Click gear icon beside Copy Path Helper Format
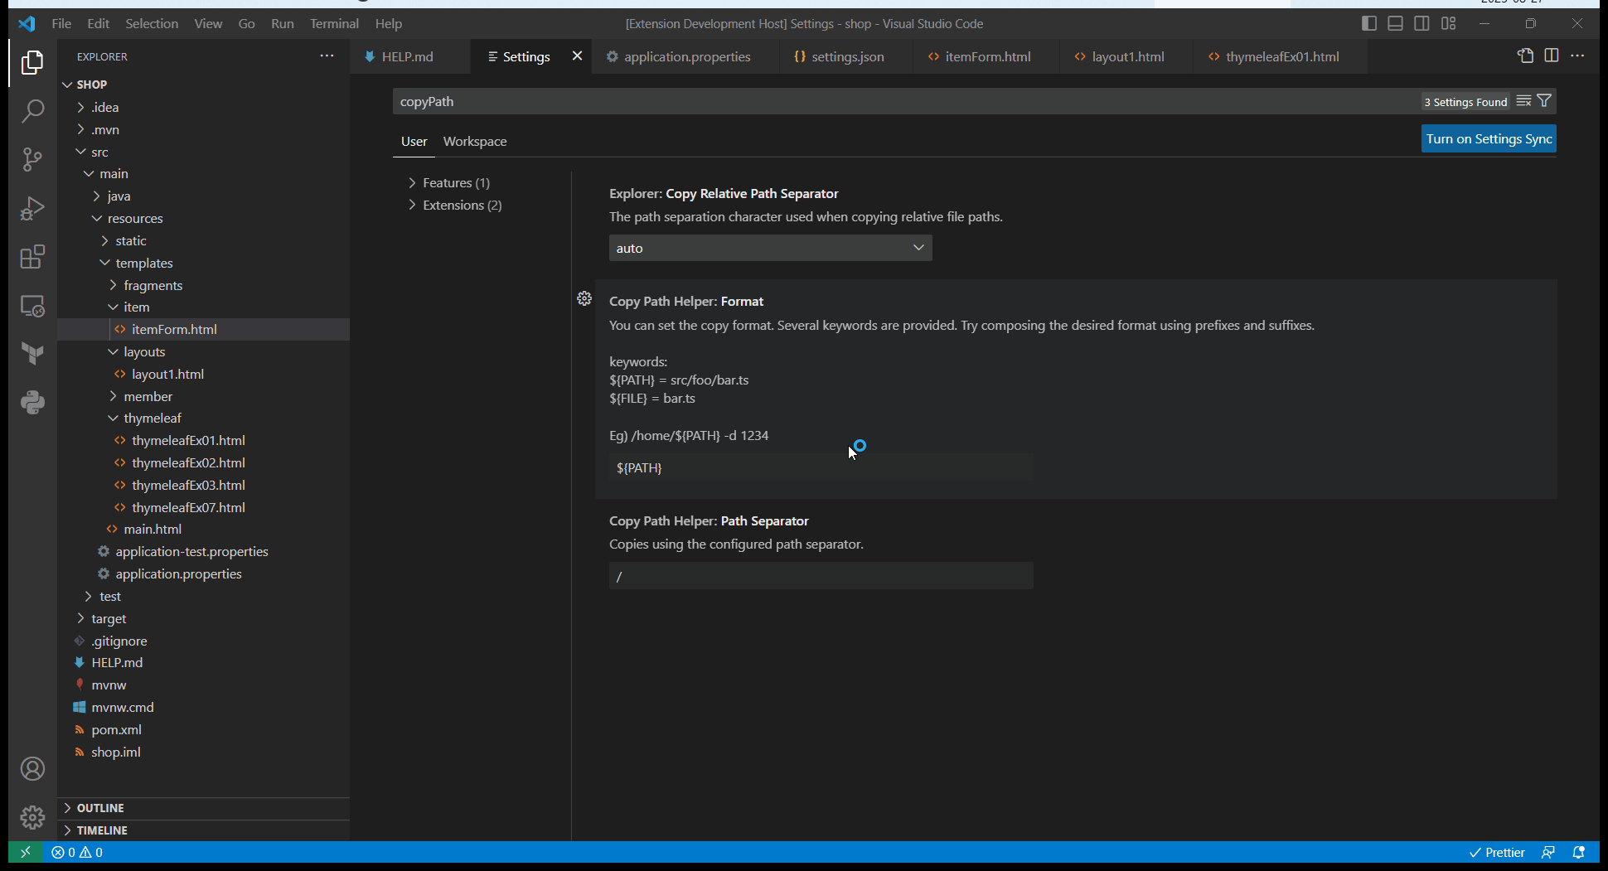The width and height of the screenshot is (1608, 871). pos(584,298)
